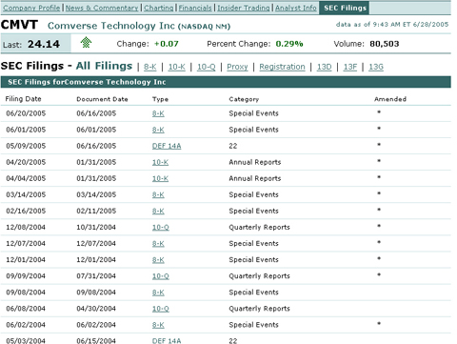Open the Insider Trading tab
The image size is (457, 344).
(x=244, y=8)
